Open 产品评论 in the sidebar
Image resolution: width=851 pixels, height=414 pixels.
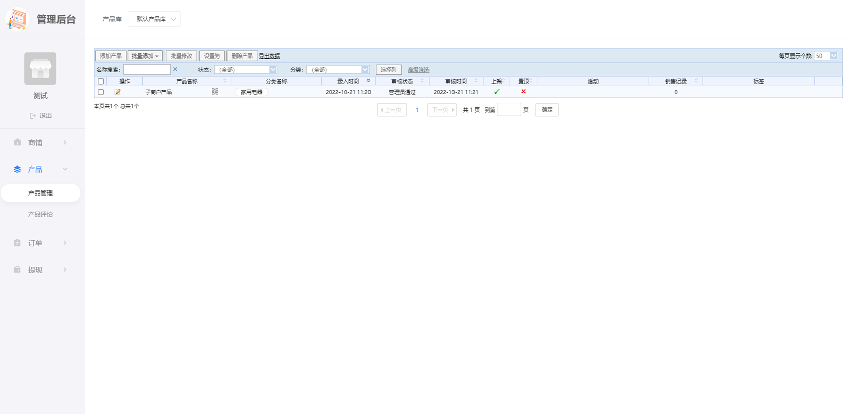(x=40, y=214)
